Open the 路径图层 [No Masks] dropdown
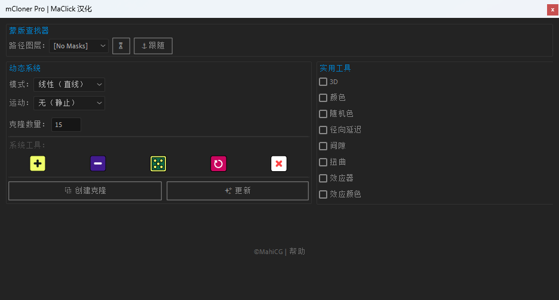 tap(79, 46)
